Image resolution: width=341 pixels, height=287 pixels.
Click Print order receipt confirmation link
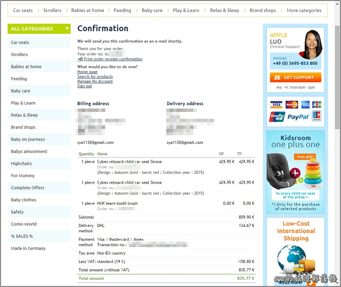pos(113,59)
